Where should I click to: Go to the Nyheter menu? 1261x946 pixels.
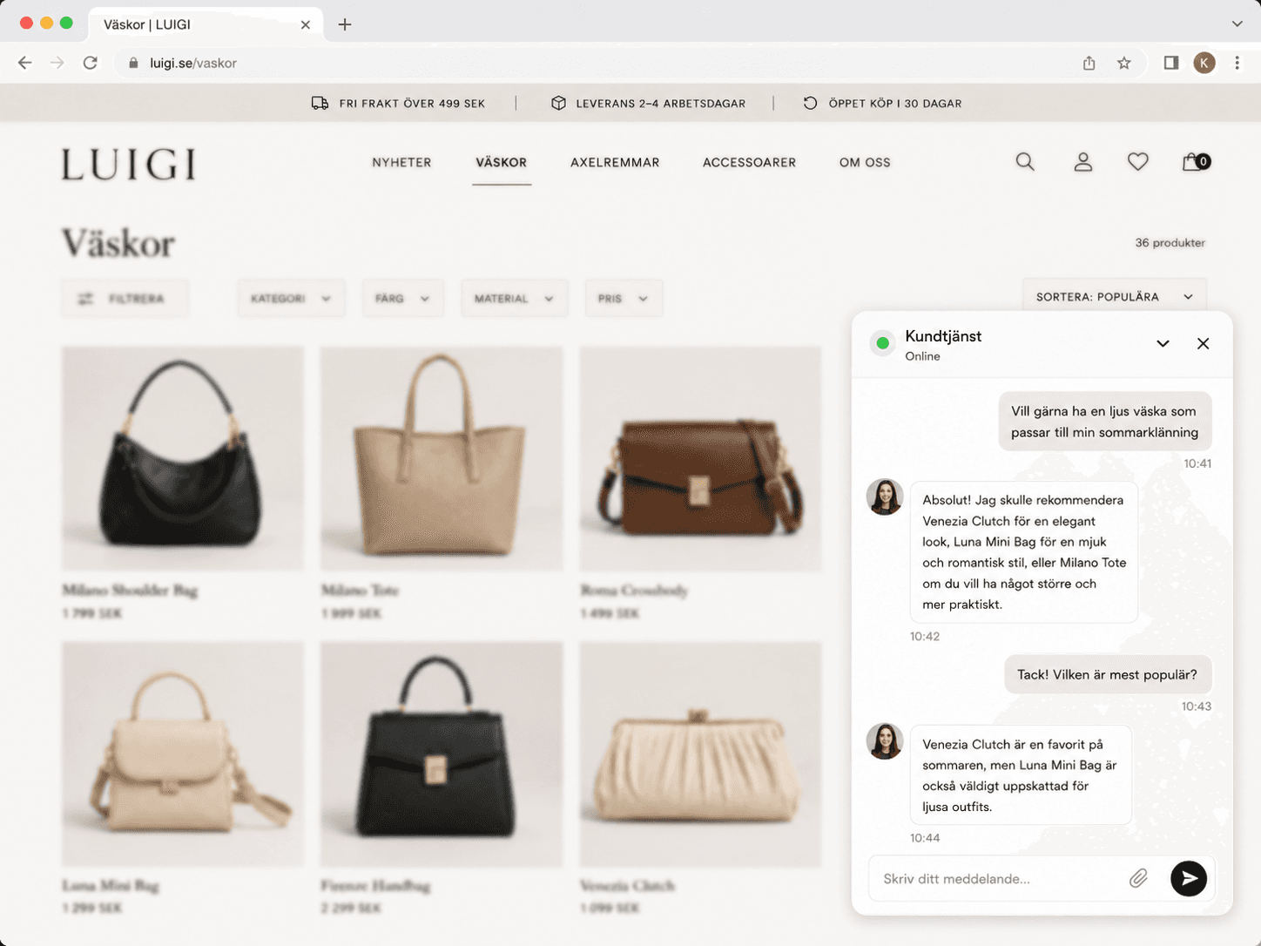(401, 163)
